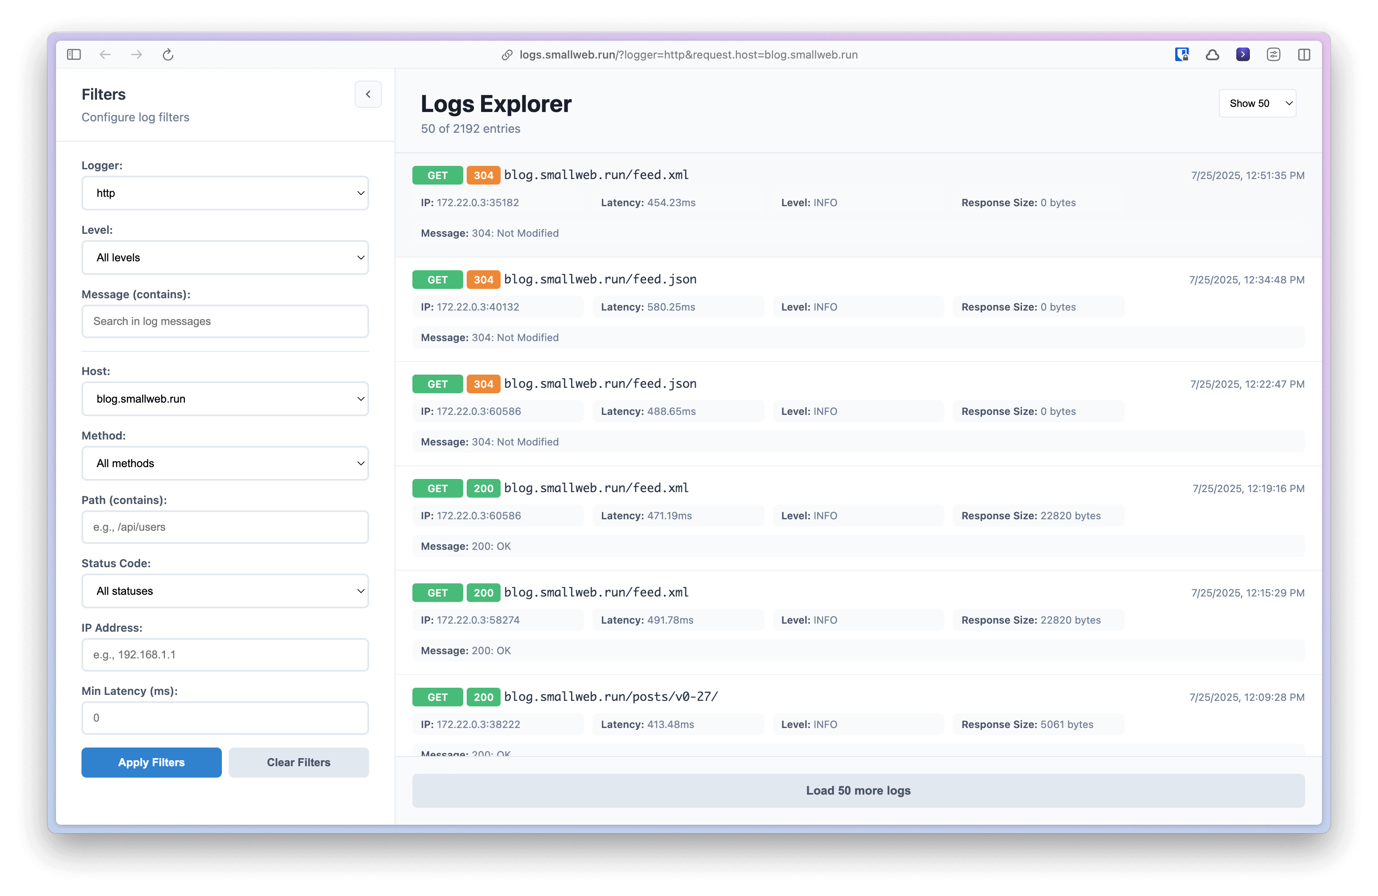Click timestamp 7/25/2025, 12:22:47 PM
The image size is (1378, 896).
[x=1247, y=384]
